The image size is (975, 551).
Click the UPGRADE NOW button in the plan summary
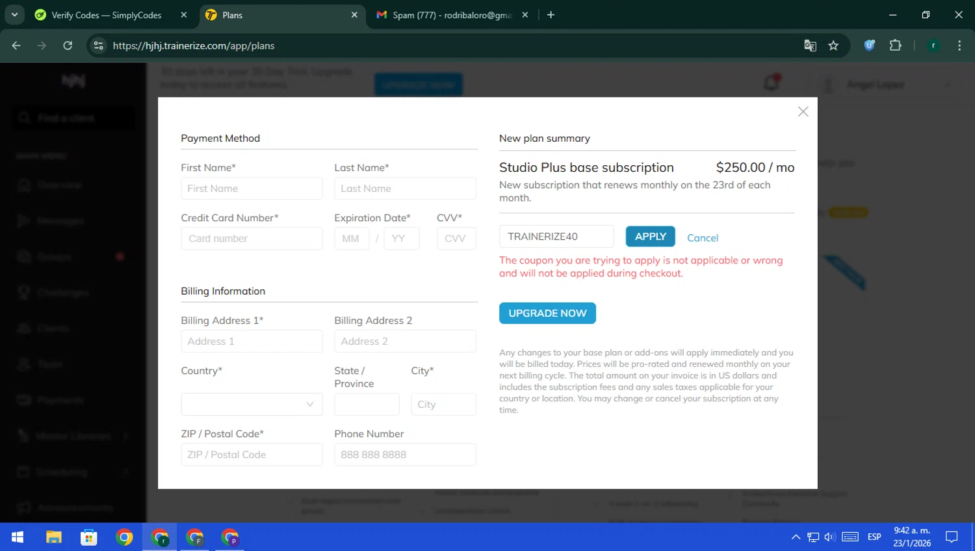[x=547, y=314]
